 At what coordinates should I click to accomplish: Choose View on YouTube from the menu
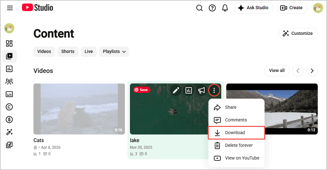[236, 158]
